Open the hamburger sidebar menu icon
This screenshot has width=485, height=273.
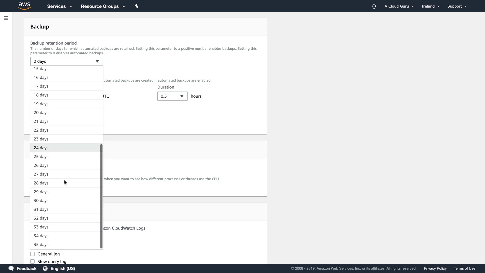point(6,18)
